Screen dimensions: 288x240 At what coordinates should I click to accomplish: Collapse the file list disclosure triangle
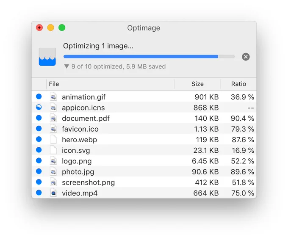pos(66,66)
